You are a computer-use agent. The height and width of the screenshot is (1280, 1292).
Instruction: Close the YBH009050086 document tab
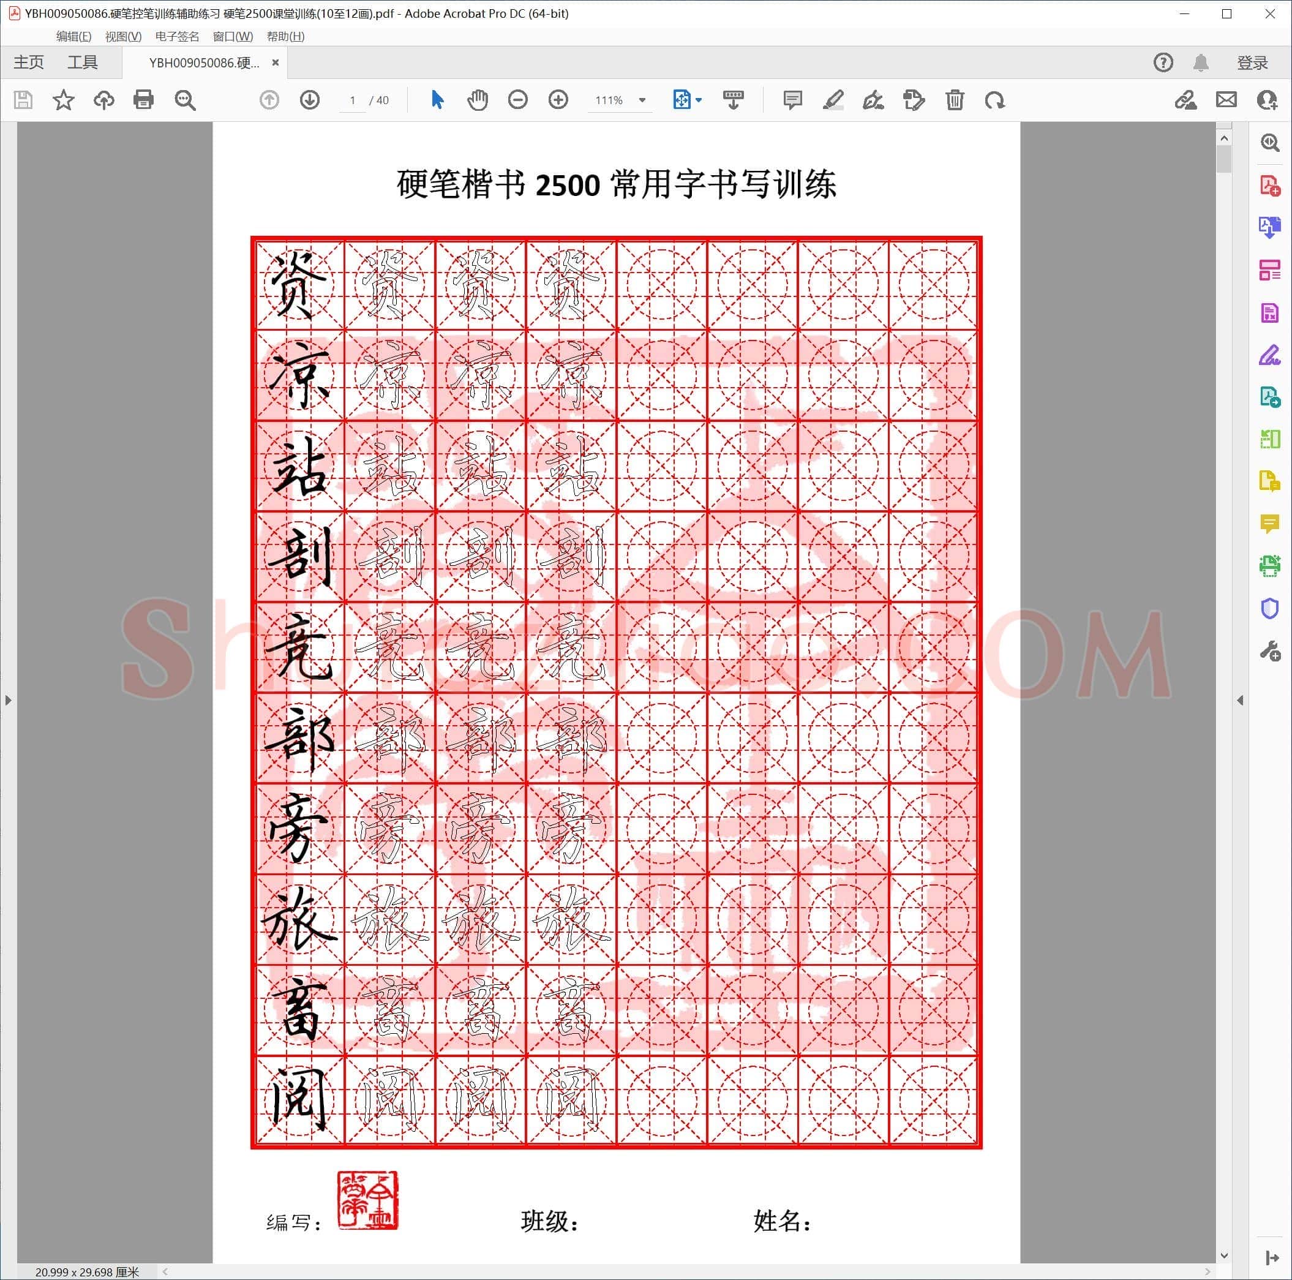tap(276, 63)
